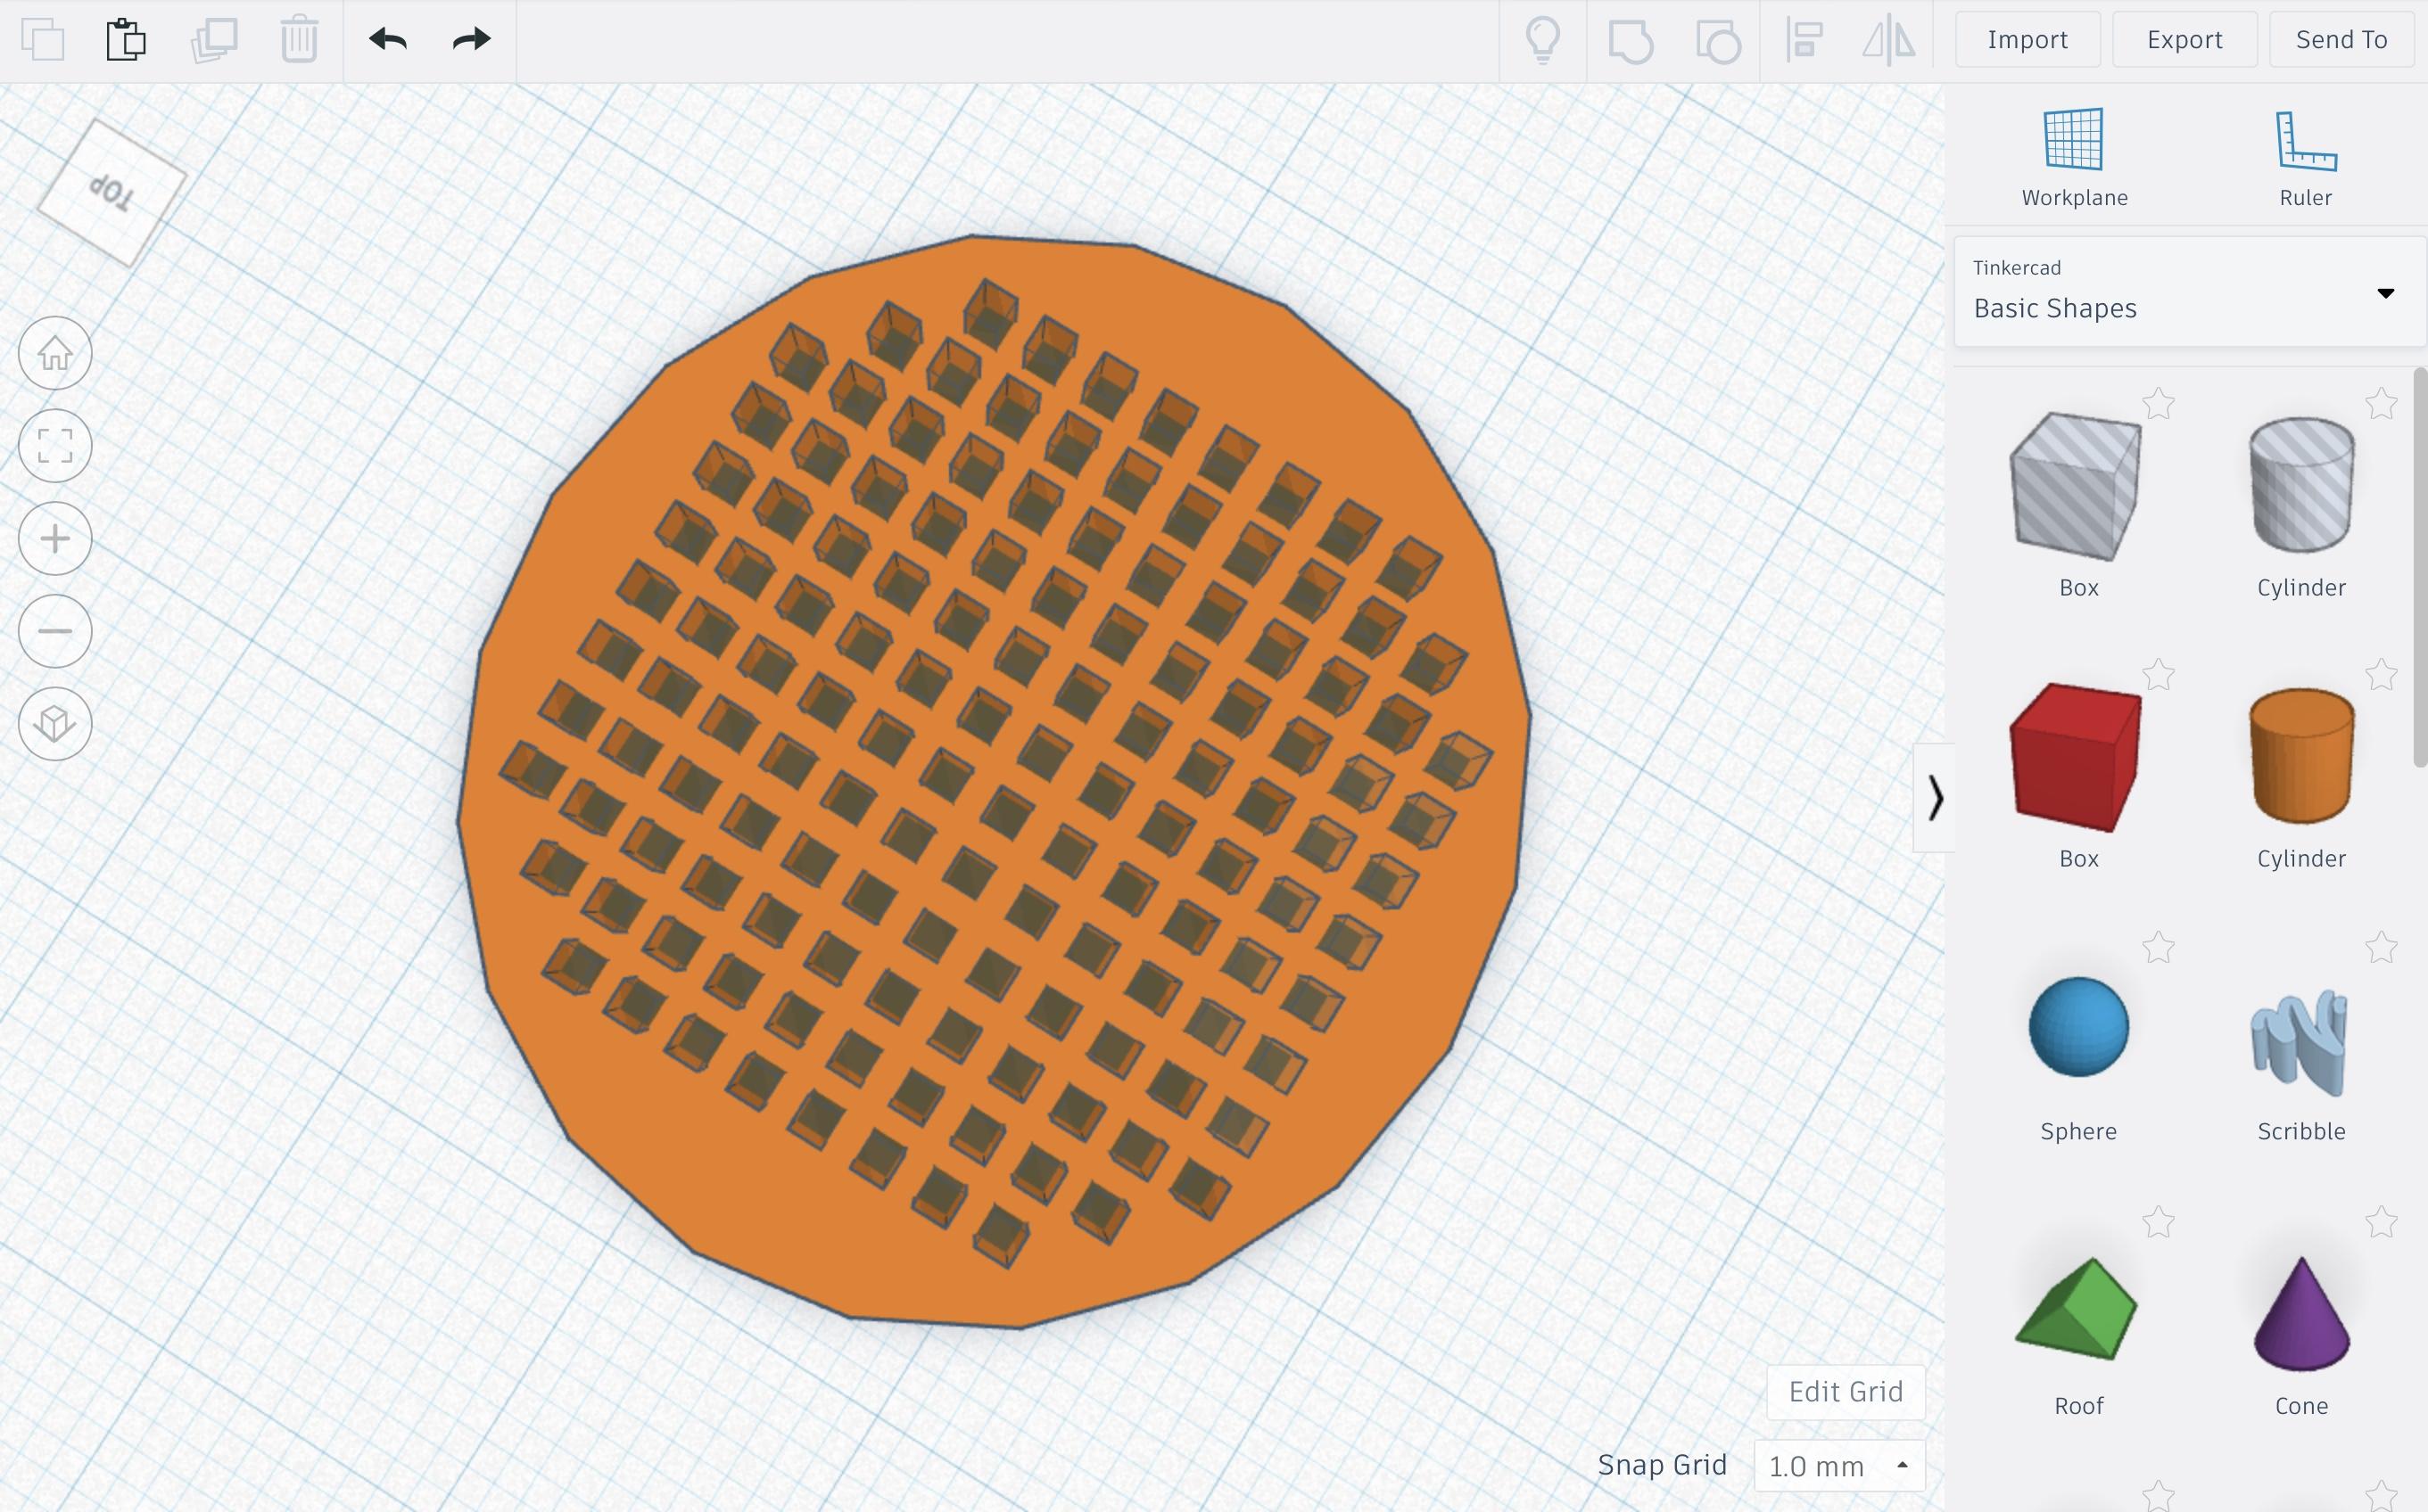Favorite the orange Cylinder with star

pos(2381,675)
